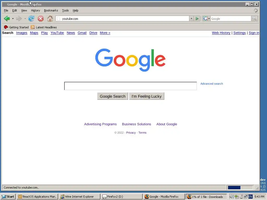Screen dimensions: 267x200
Task: Open the Play link
Action: coord(44,33)
